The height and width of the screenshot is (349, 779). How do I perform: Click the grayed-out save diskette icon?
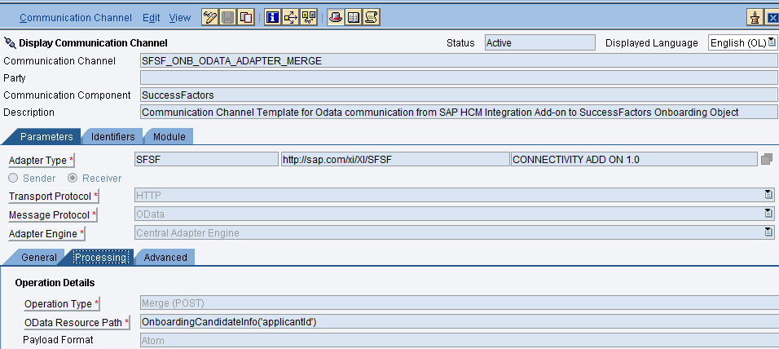pos(228,18)
